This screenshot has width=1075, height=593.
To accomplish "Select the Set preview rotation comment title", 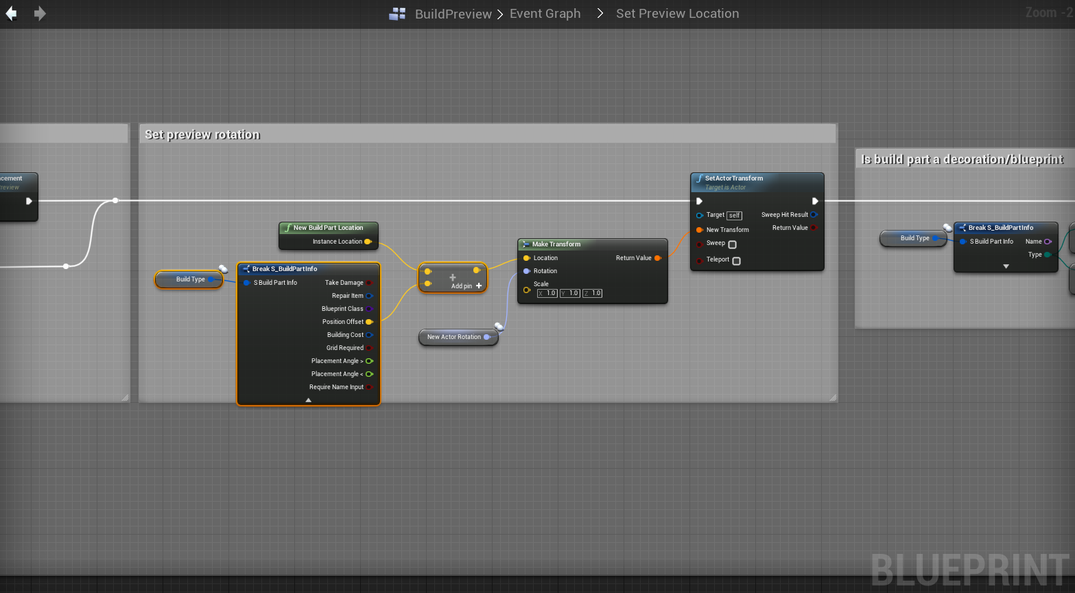I will (202, 135).
